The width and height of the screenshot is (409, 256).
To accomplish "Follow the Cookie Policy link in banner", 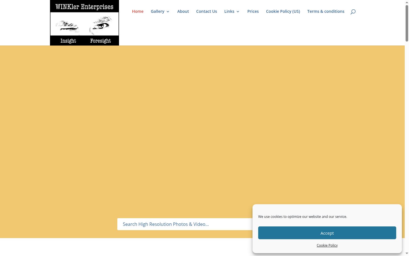I will coord(327,245).
